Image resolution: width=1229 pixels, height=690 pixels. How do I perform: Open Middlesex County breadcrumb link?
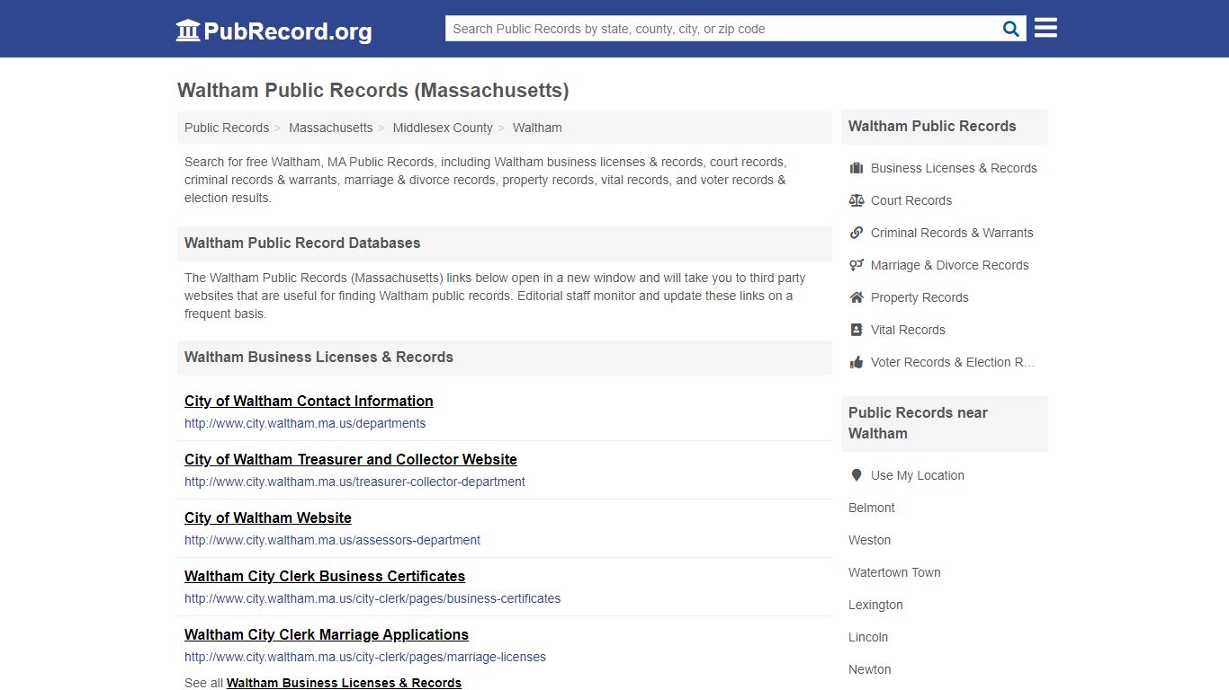point(443,128)
